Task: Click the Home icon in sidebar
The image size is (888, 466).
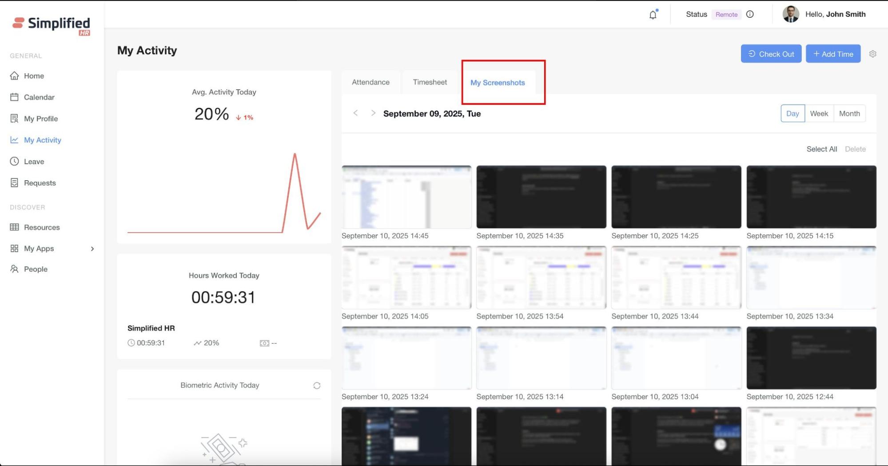Action: [15, 76]
